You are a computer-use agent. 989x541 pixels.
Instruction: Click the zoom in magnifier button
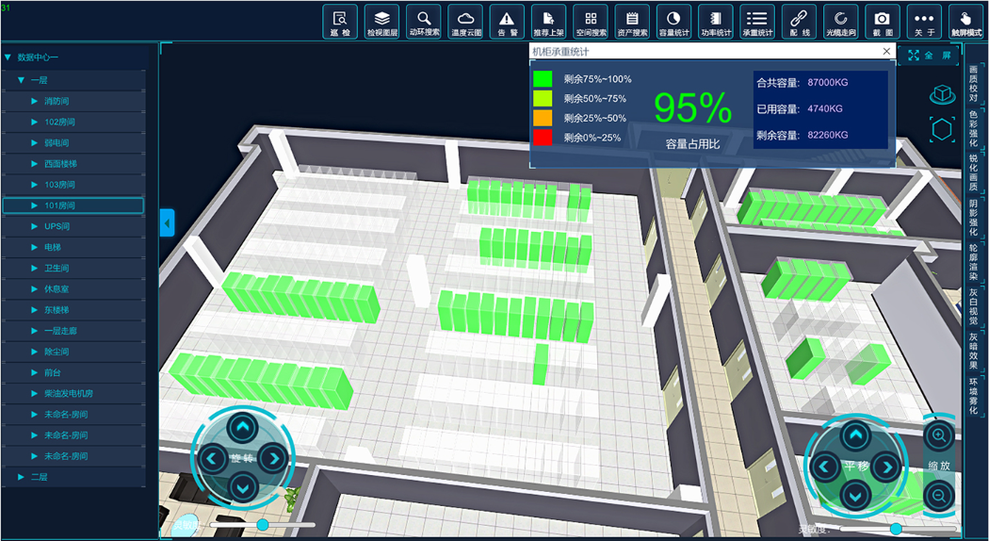(x=938, y=435)
